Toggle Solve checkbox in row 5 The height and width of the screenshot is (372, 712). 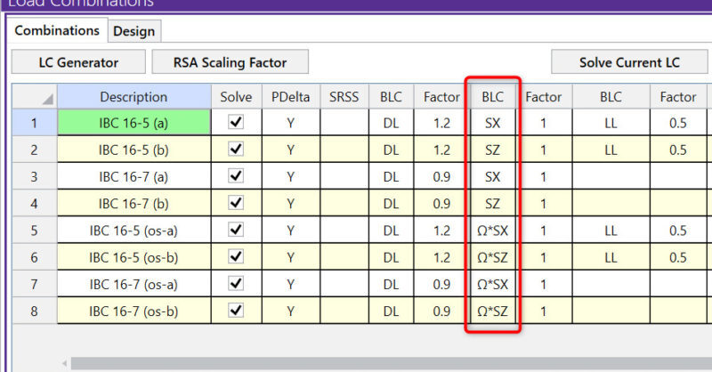tap(236, 230)
